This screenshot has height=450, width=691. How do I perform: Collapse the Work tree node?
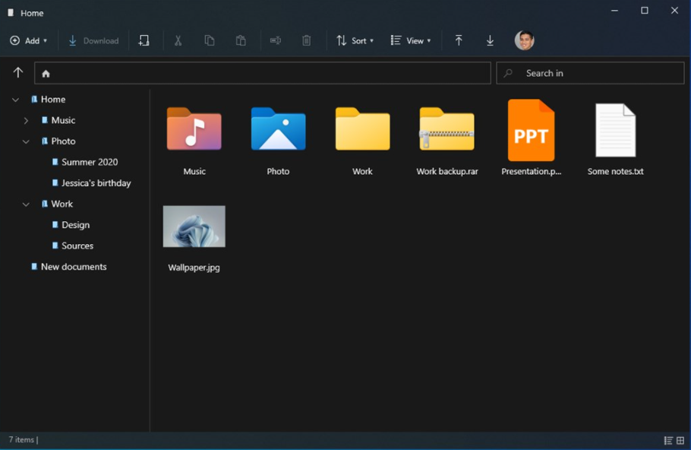click(x=26, y=204)
